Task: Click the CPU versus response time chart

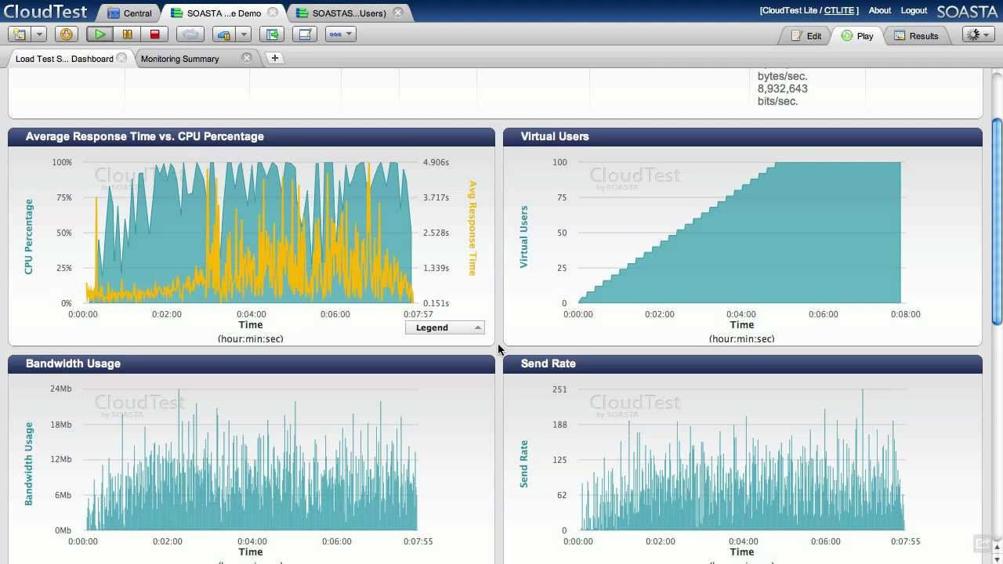Action: [249, 233]
